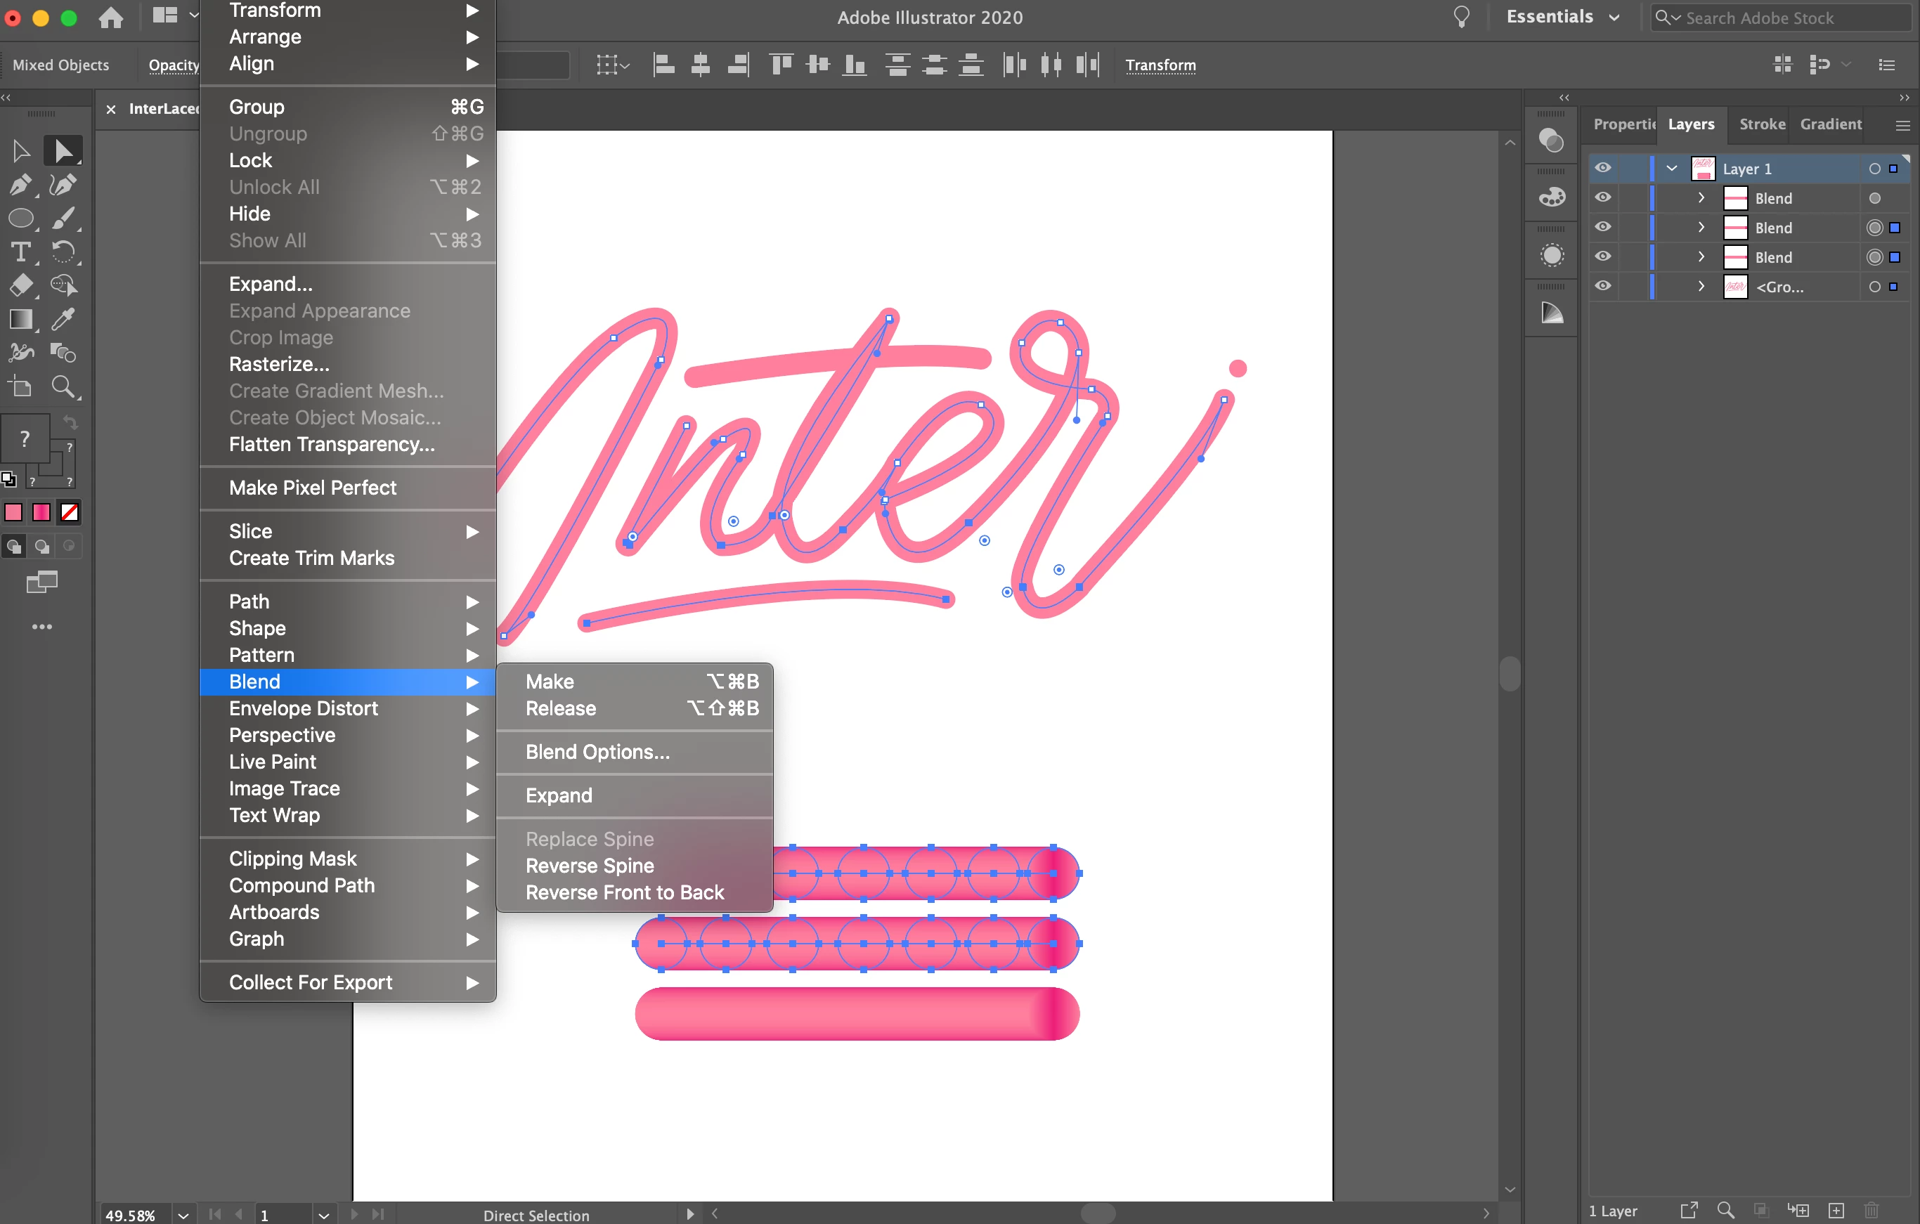Select the Eraser tool
This screenshot has width=1920, height=1224.
[20, 285]
